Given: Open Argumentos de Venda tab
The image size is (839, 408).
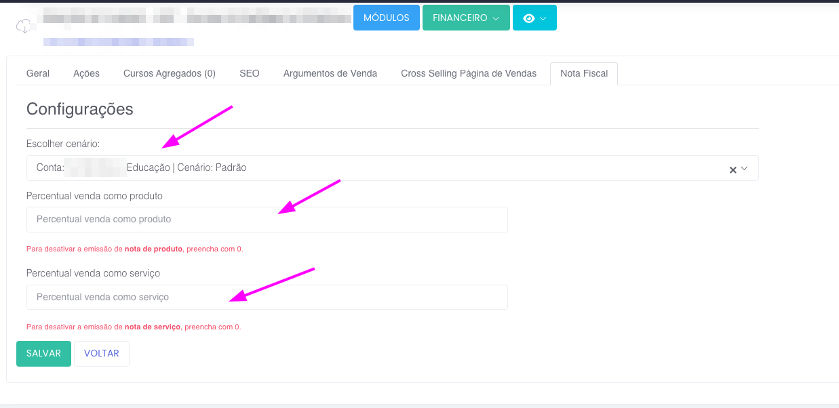Looking at the screenshot, I should [x=330, y=73].
